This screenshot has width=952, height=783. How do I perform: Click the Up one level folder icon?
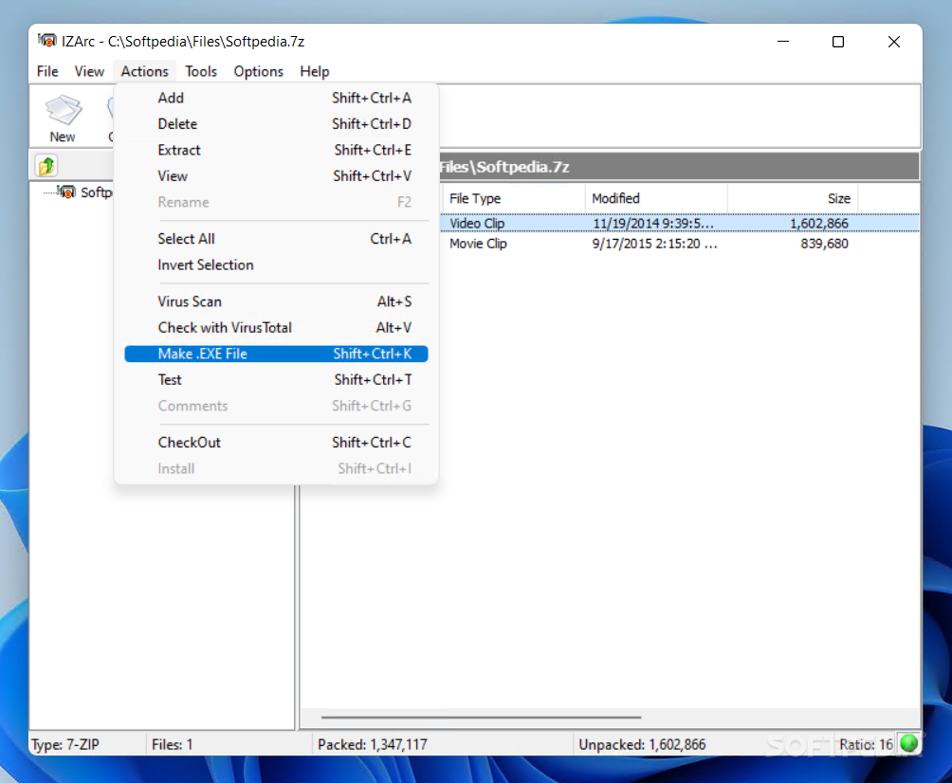pyautogui.click(x=46, y=166)
